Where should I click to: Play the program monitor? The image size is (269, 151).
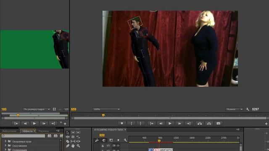[x=170, y=123]
